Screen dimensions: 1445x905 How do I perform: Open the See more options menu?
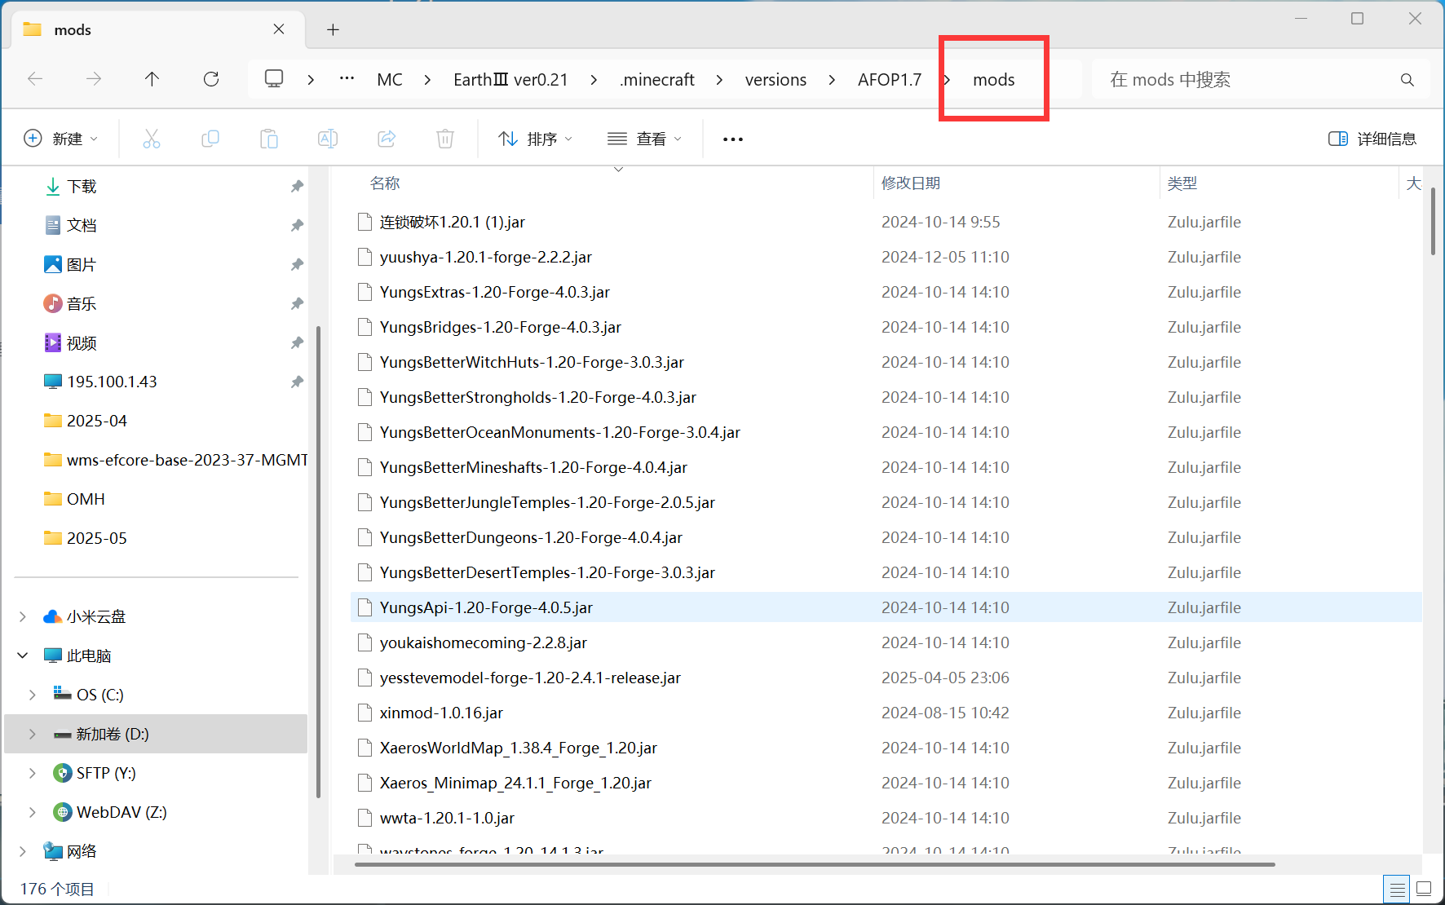(x=733, y=139)
